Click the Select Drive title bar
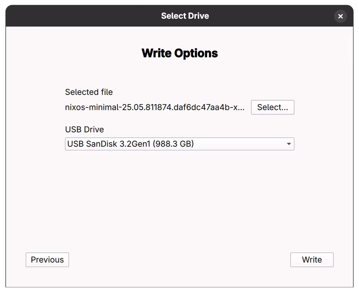 coord(185,16)
